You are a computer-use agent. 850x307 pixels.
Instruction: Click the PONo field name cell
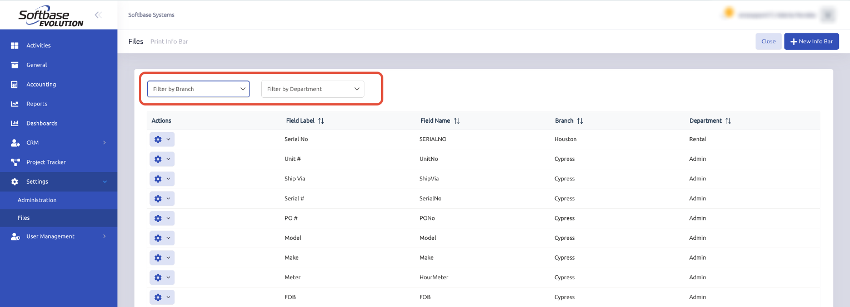[x=427, y=218]
